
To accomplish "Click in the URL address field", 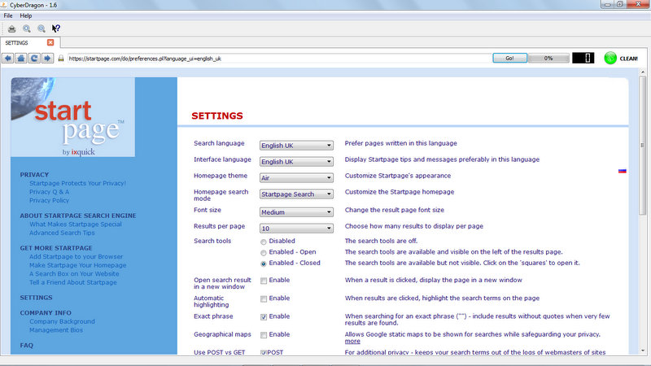I will point(279,59).
